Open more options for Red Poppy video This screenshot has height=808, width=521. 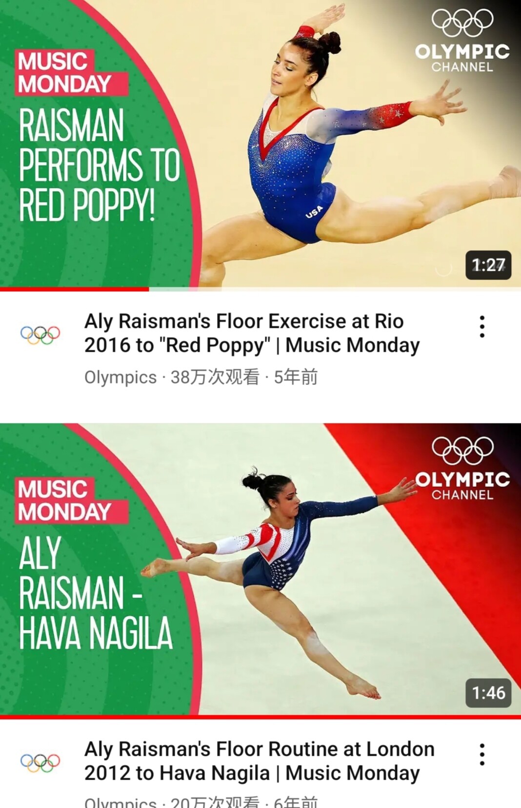[482, 326]
